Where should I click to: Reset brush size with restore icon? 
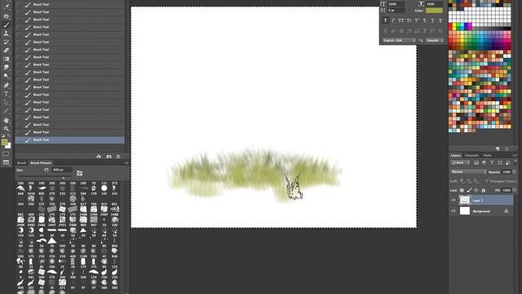pyautogui.click(x=46, y=170)
